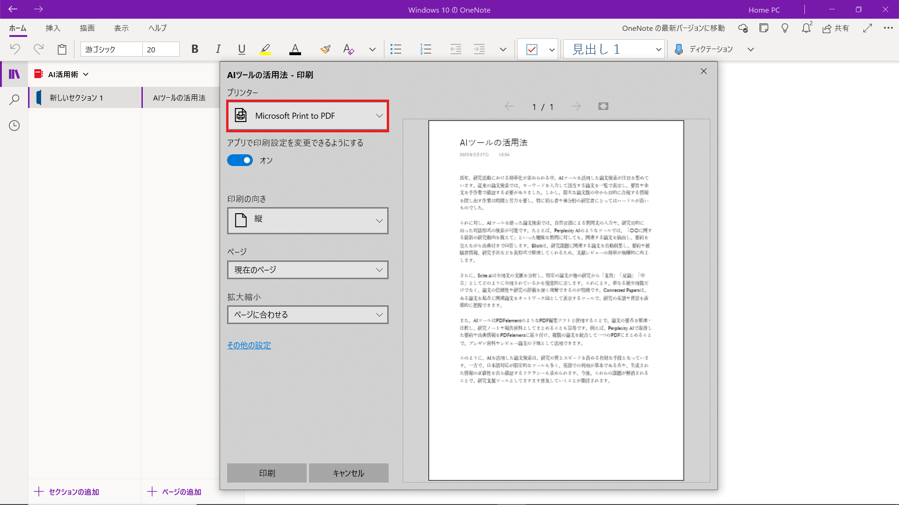899x505 pixels.
Task: Toggle italic formatting
Action: pos(218,49)
